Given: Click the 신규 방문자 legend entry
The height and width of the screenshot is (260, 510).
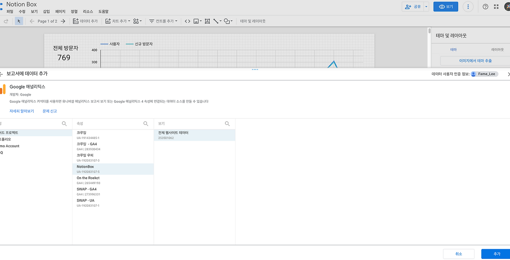Looking at the screenshot, I should [139, 44].
